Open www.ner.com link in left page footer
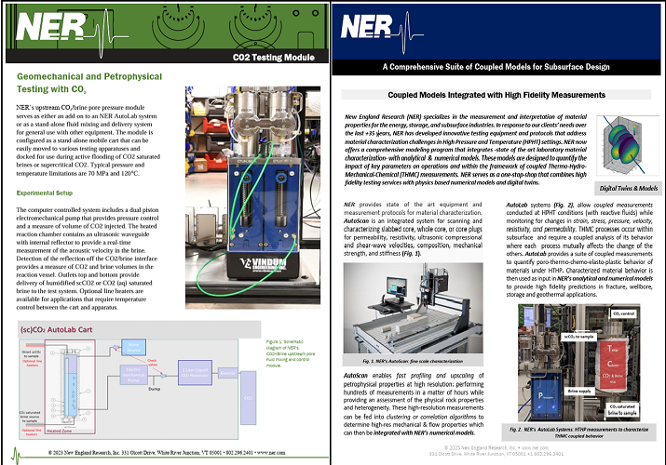The width and height of the screenshot is (666, 465). point(271,452)
